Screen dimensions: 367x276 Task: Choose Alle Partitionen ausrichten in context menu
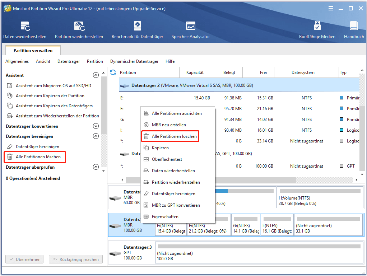pyautogui.click(x=178, y=113)
